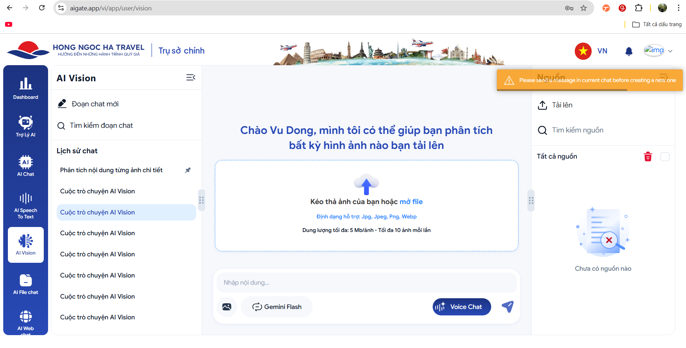Viewport: 686px width, 348px height.
Task: Open the Gemini Flash model selector
Action: click(277, 307)
